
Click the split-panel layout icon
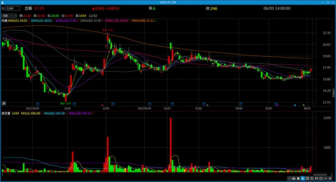tap(307, 178)
